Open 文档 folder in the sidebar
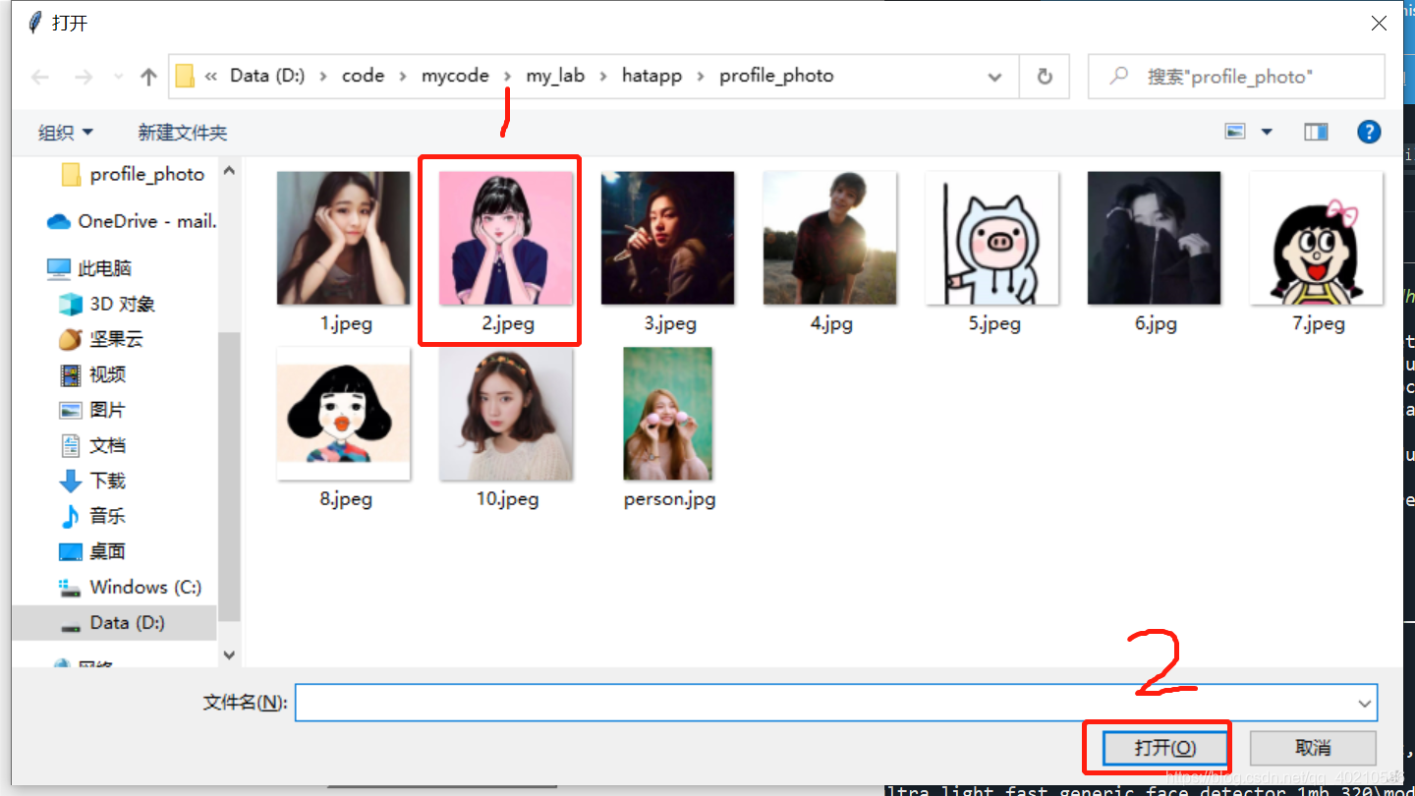The image size is (1415, 796). pyautogui.click(x=92, y=445)
